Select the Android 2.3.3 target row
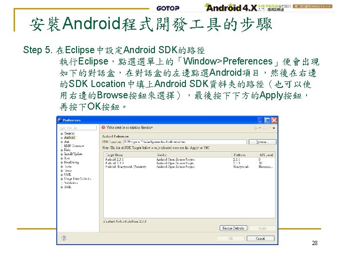 coord(189,163)
